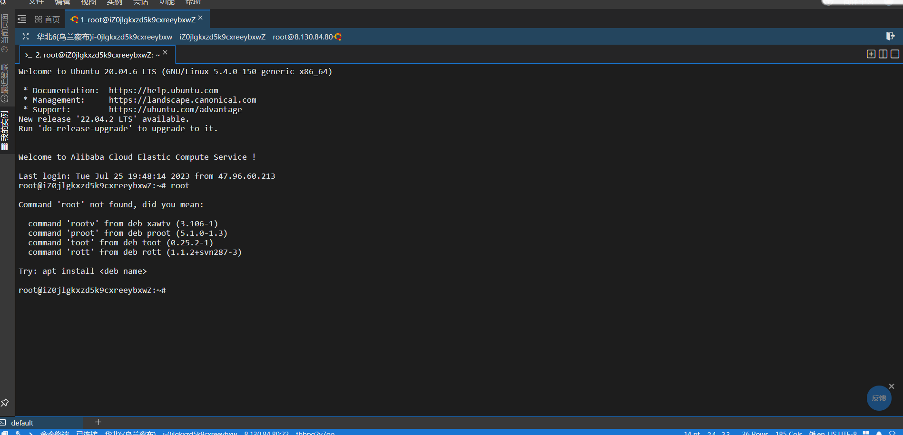The image size is (903, 435).
Task: Add a new terminal pane with the plus-box icon
Action: pos(871,54)
